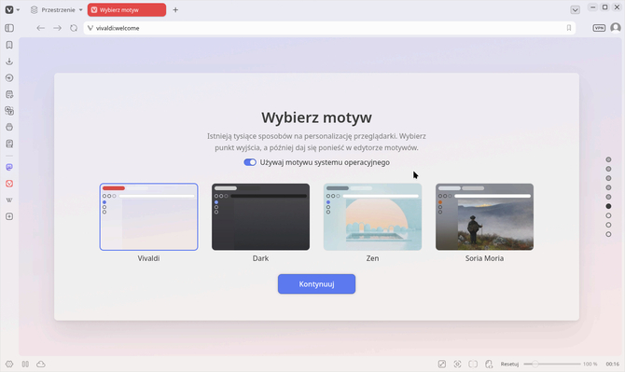Reload the current page
Image resolution: width=625 pixels, height=372 pixels.
click(x=74, y=28)
